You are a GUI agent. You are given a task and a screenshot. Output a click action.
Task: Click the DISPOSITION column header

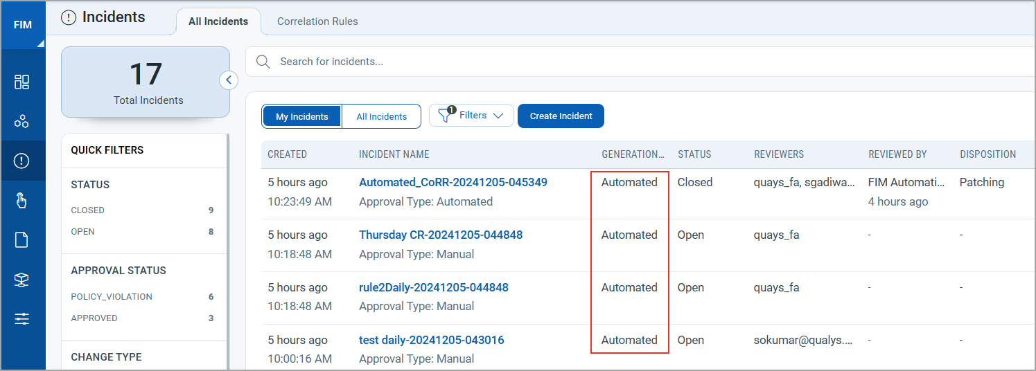987,154
